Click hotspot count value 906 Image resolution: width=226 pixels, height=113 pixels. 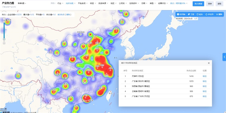(191, 91)
